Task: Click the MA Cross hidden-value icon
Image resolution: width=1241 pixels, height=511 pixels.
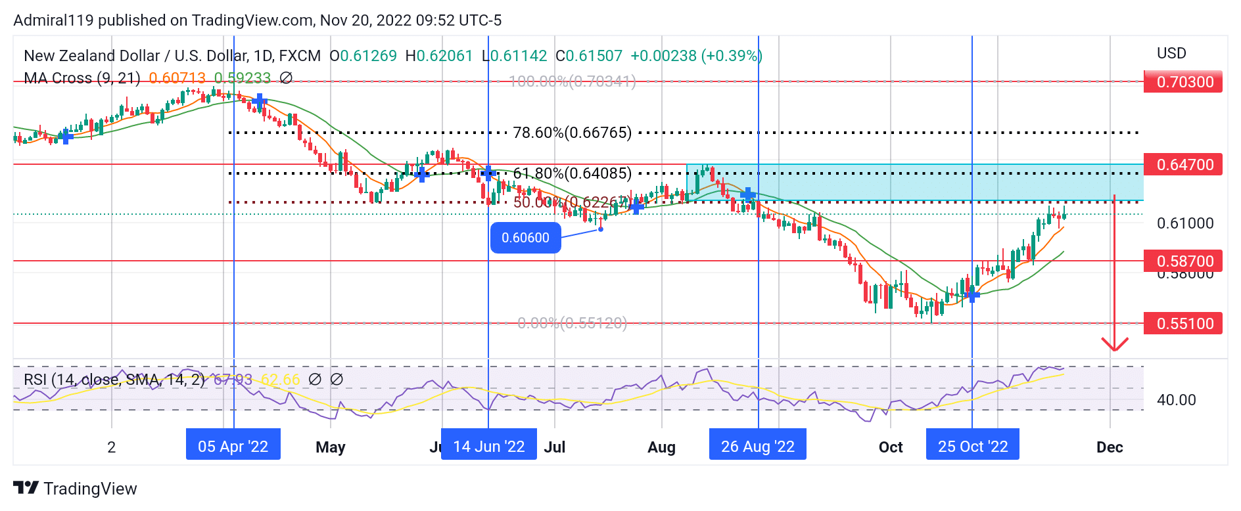Action: point(286,78)
